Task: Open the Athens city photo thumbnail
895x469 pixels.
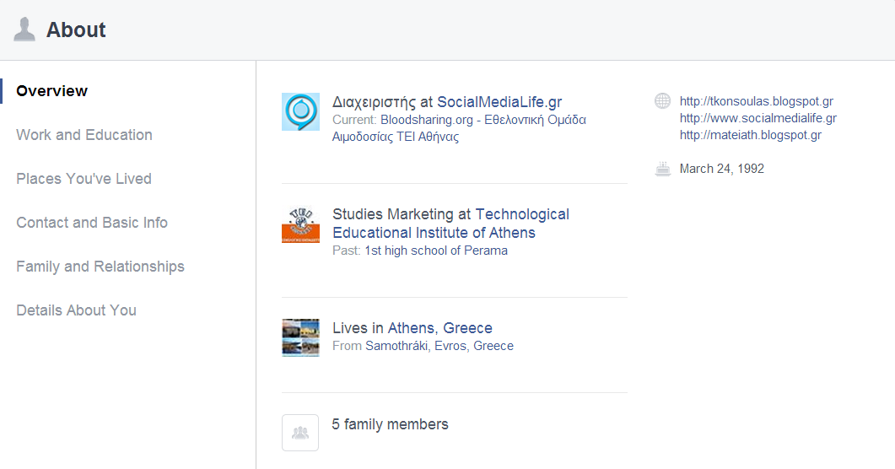Action: point(300,337)
